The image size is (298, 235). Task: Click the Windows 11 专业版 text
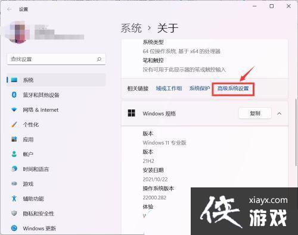click(164, 143)
